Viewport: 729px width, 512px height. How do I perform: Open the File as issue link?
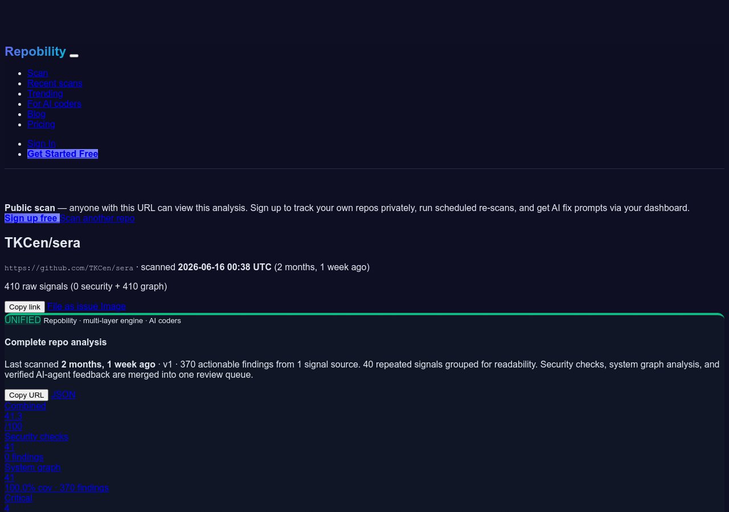tap(73, 306)
